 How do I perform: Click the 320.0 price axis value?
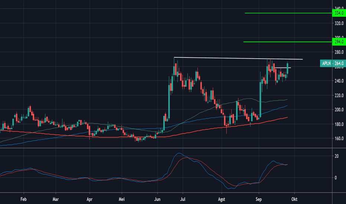tap(339, 23)
